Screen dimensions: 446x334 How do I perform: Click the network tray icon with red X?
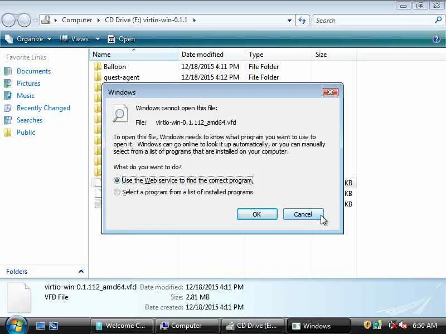coord(393,325)
